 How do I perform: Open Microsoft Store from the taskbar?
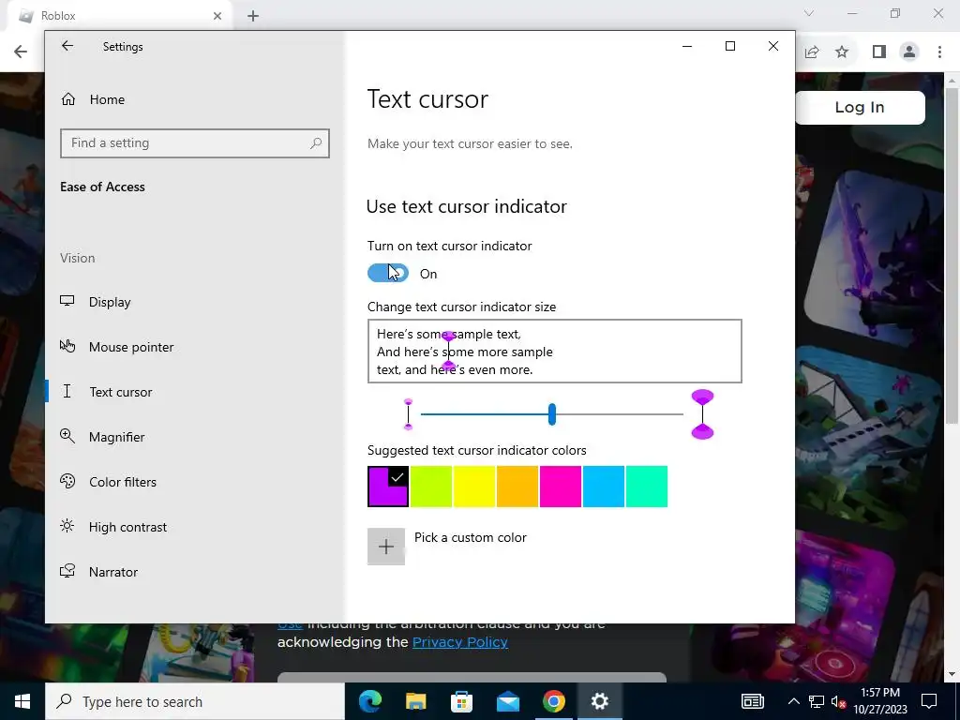tap(461, 701)
